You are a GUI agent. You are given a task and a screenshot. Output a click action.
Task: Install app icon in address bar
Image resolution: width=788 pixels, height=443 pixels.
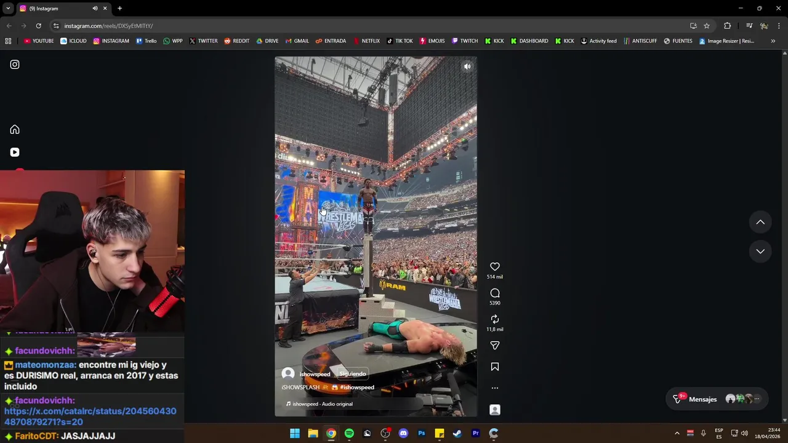(693, 26)
